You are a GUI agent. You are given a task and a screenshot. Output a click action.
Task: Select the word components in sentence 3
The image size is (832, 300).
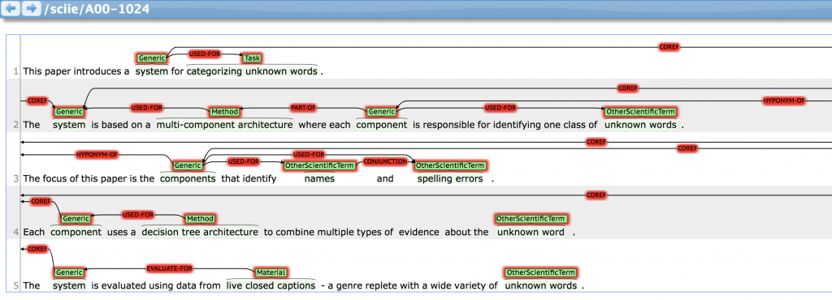pos(188,178)
